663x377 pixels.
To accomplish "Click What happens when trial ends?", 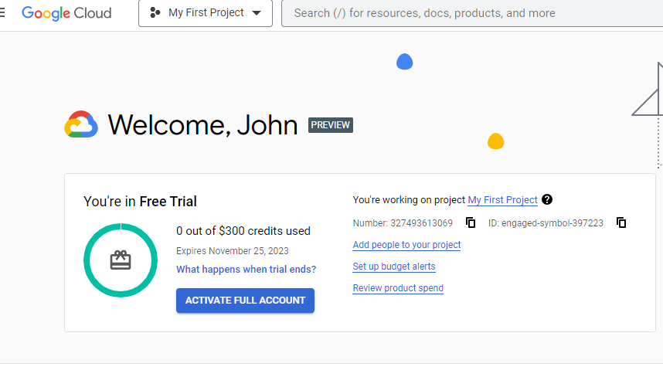I will (x=246, y=269).
